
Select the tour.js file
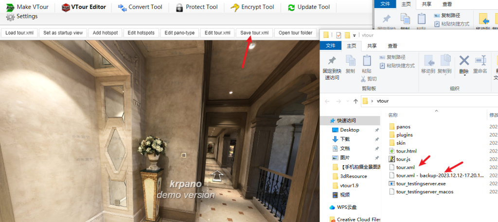tap(400, 159)
